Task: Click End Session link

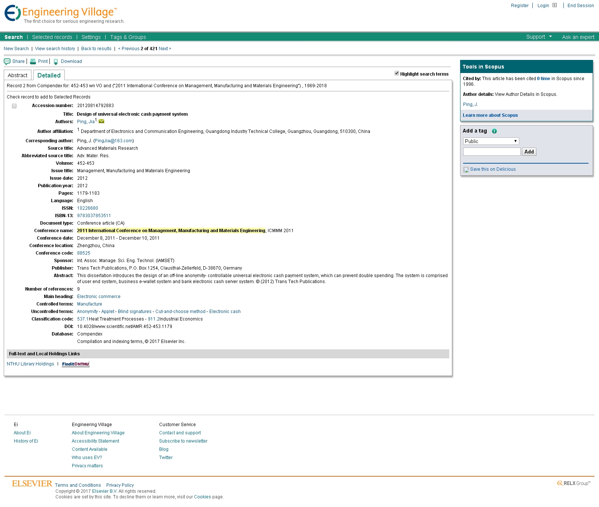Action: tap(581, 6)
